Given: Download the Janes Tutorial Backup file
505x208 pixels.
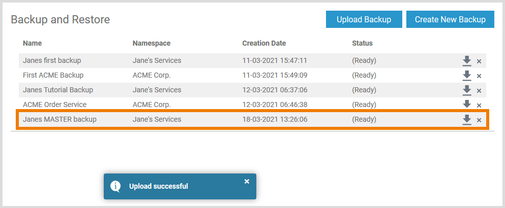Looking at the screenshot, I should pos(467,90).
